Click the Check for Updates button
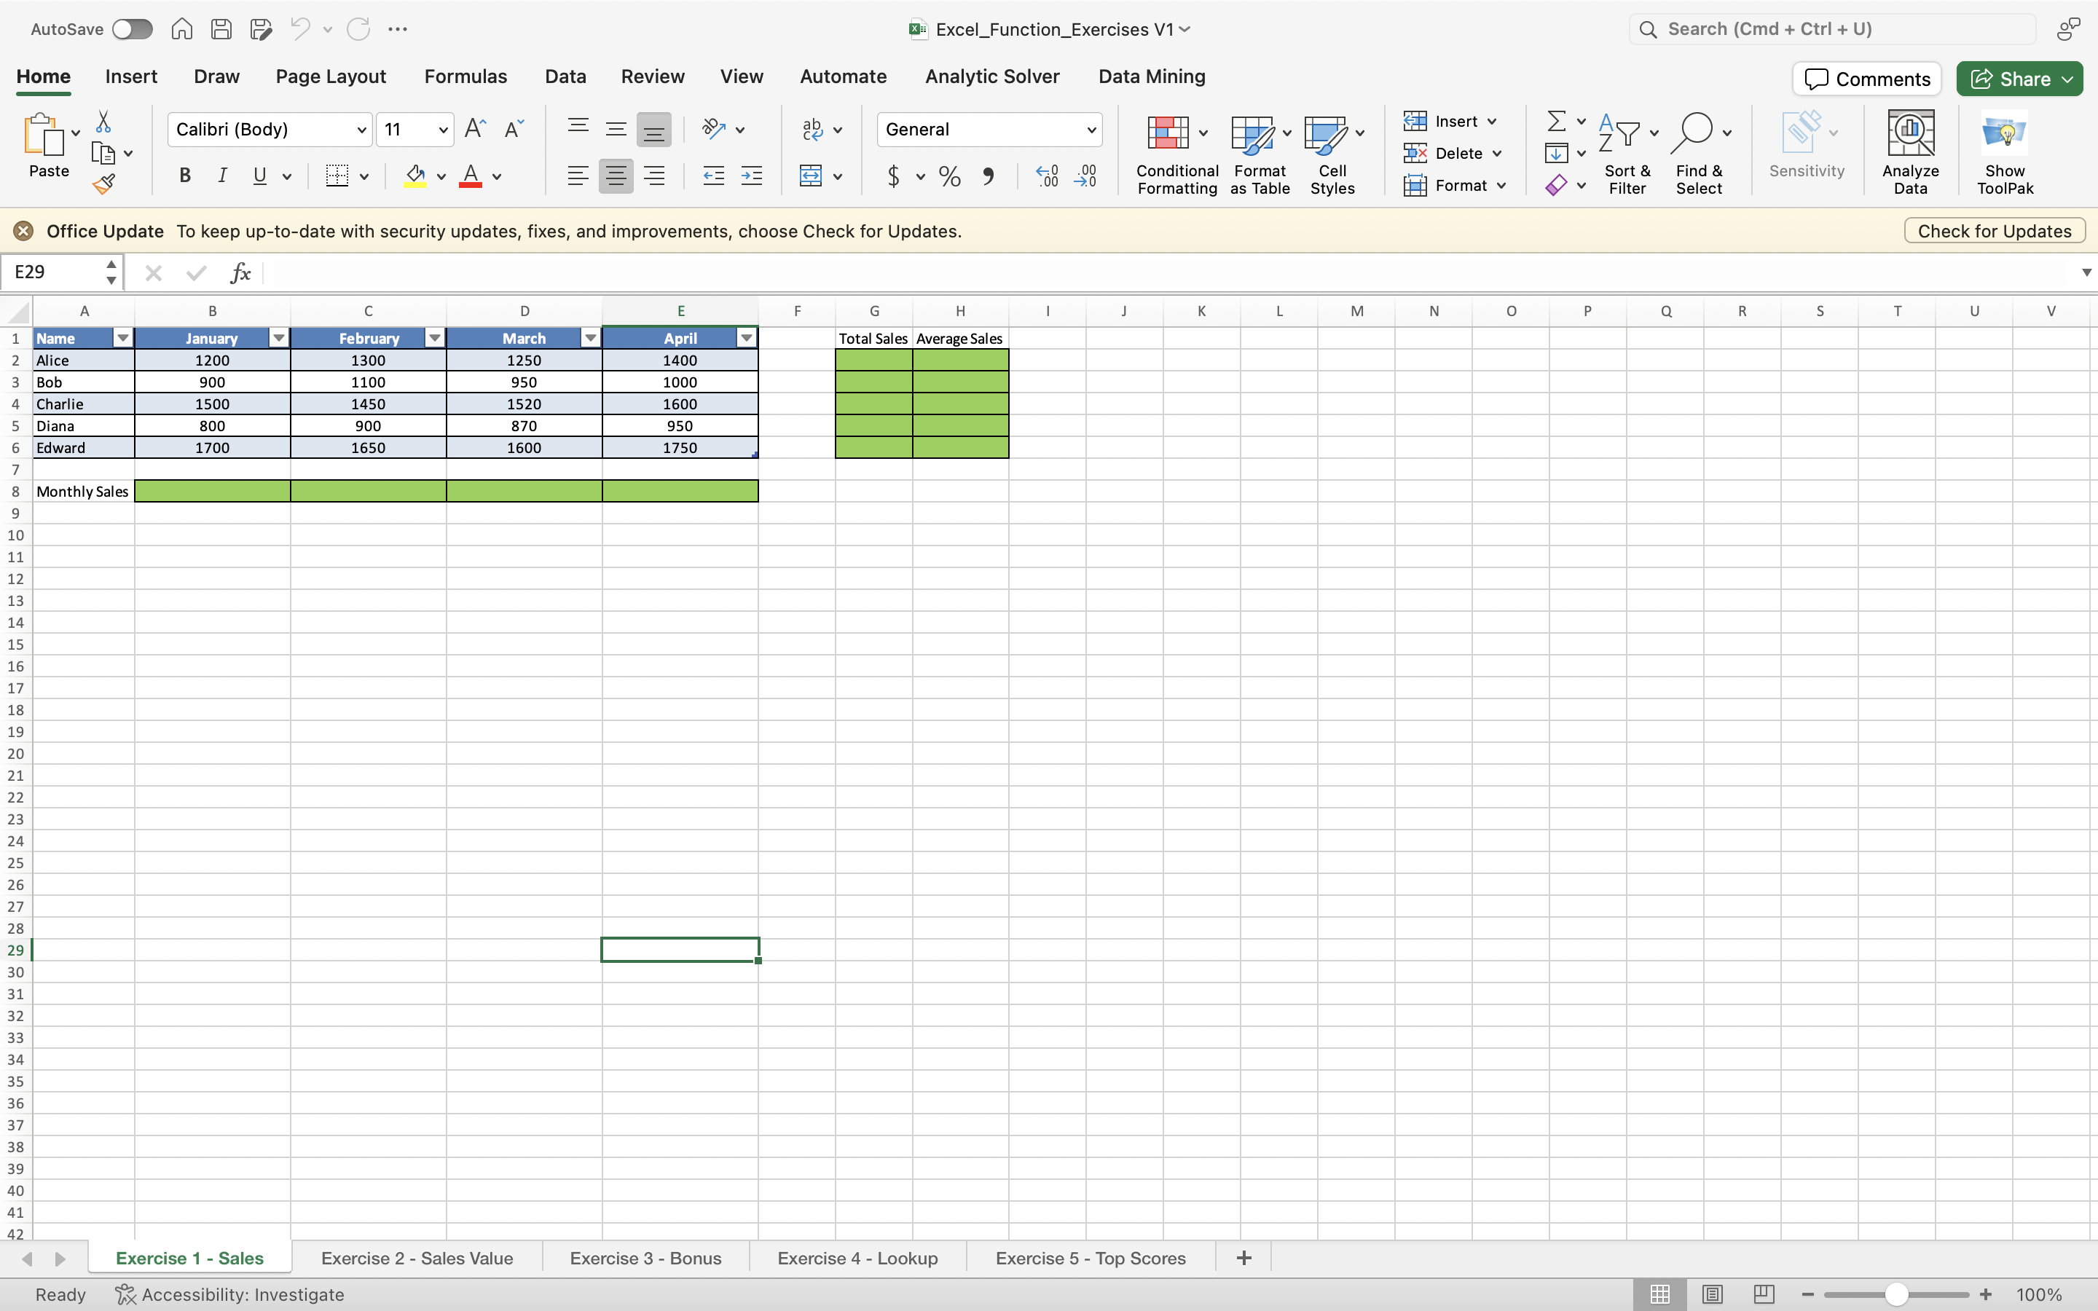Viewport: 2098px width, 1311px height. pyautogui.click(x=1994, y=229)
